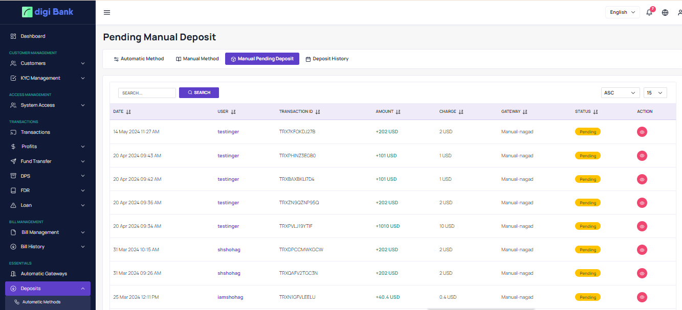The height and width of the screenshot is (310, 682).
Task: Open the 15 per-page dropdown
Action: [x=655, y=92]
